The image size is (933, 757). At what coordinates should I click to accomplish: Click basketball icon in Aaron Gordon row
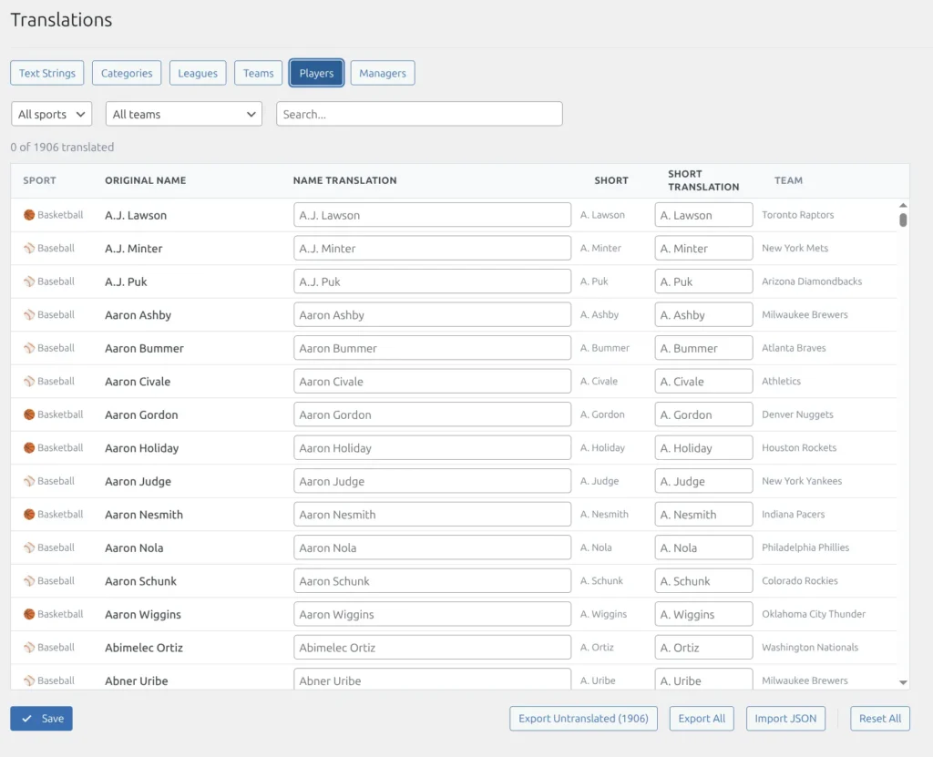[x=28, y=414]
